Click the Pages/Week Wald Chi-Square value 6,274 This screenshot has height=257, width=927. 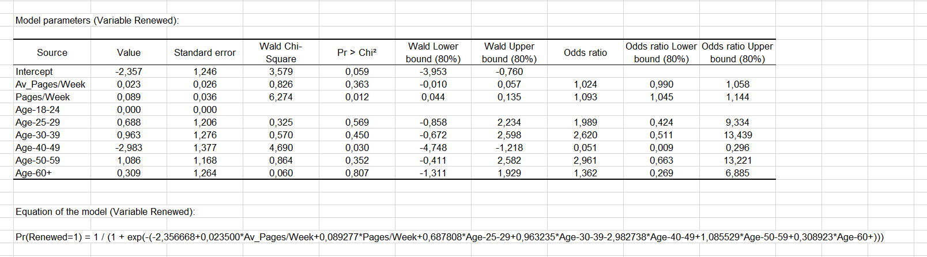[x=281, y=97]
